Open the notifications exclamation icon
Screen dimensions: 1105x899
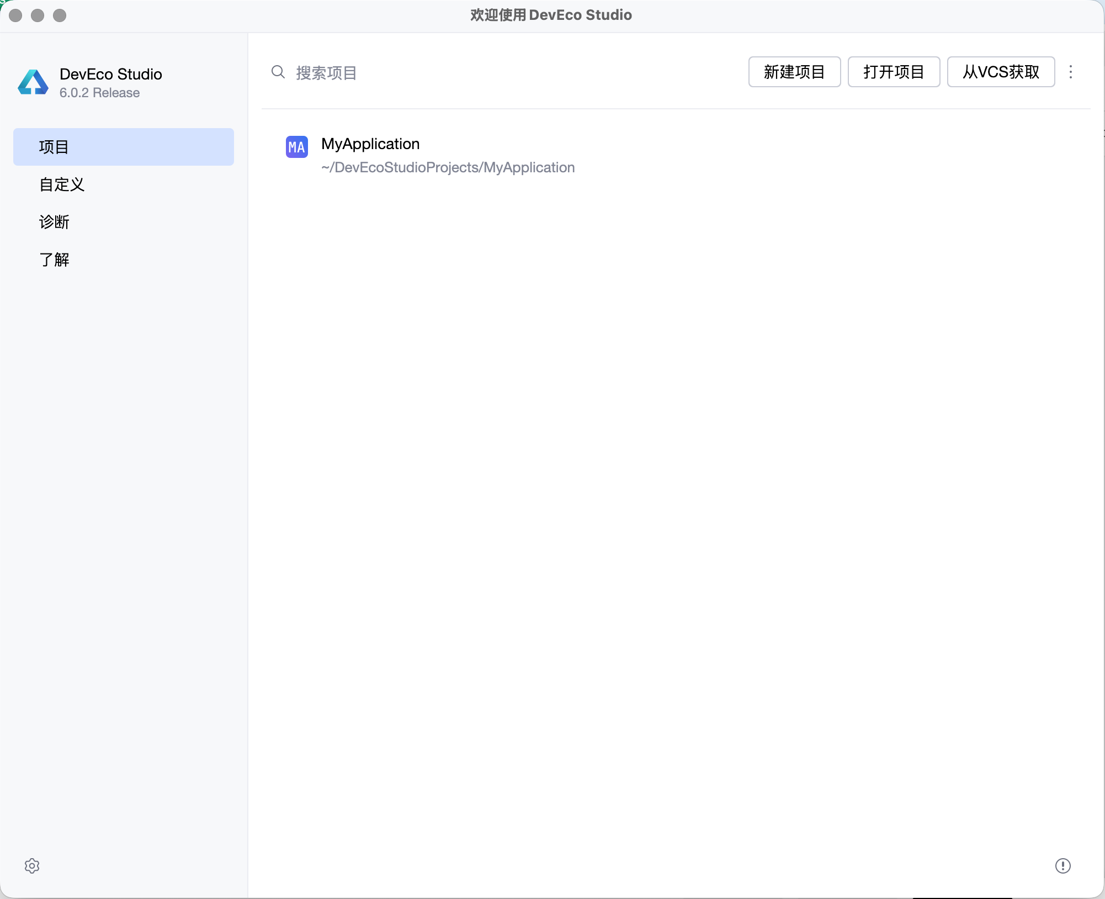click(1062, 865)
